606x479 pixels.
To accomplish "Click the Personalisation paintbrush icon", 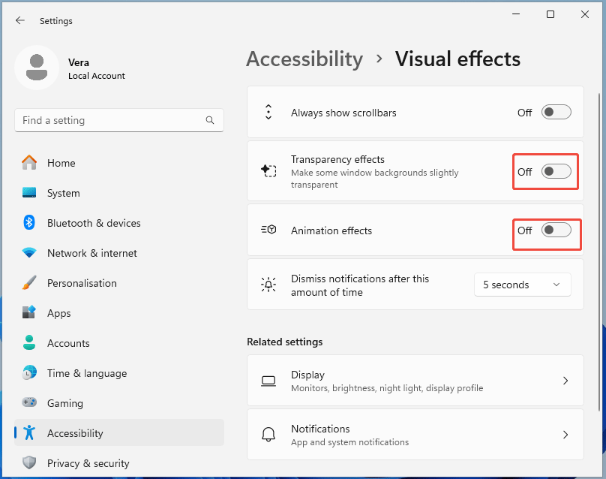I will pyautogui.click(x=29, y=283).
